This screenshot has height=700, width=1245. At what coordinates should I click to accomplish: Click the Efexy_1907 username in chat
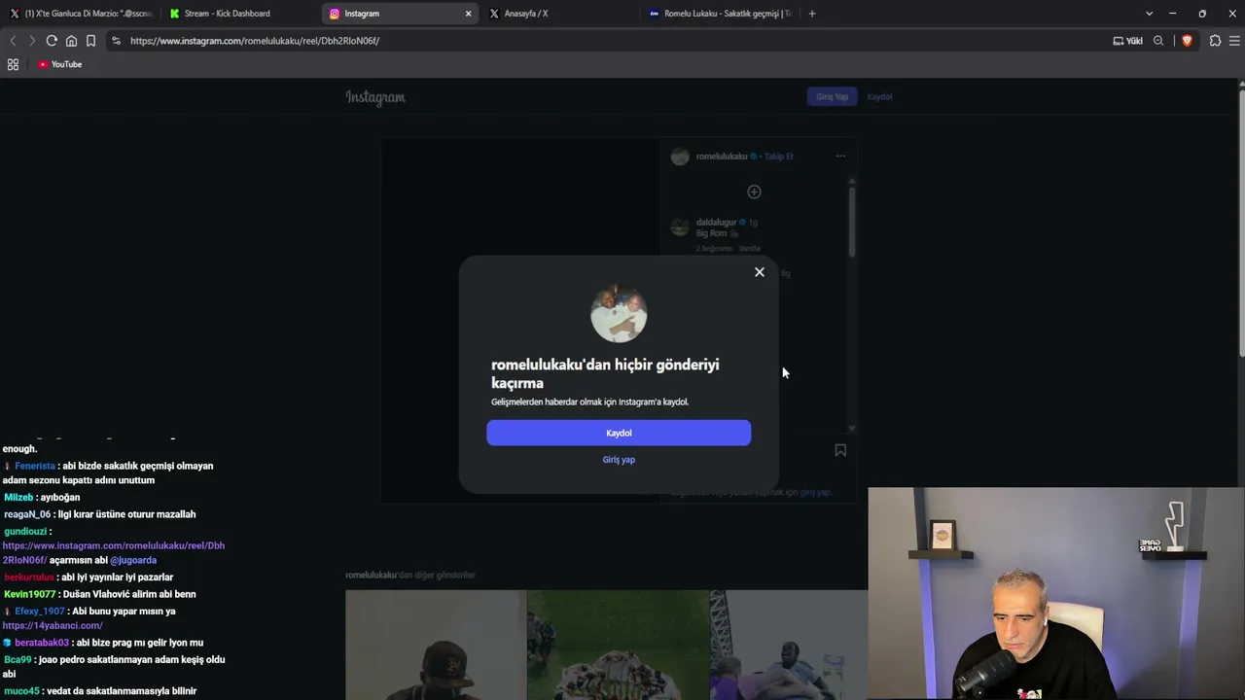click(x=40, y=612)
